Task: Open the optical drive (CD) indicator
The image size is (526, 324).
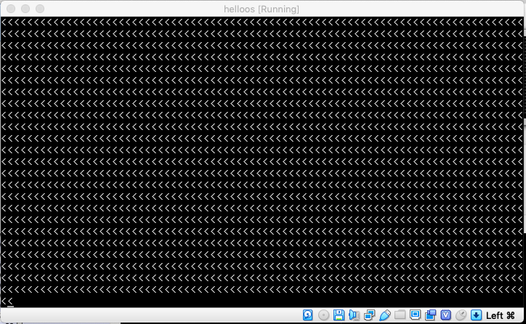Action: click(323, 315)
